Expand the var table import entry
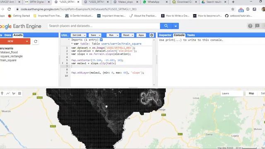Viewport: 265px width, 149px height. 72,43
